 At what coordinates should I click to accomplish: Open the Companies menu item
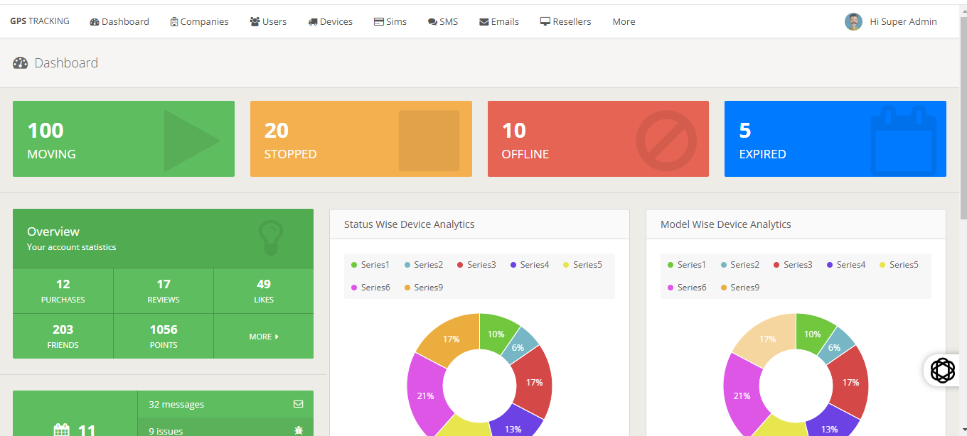(x=200, y=21)
